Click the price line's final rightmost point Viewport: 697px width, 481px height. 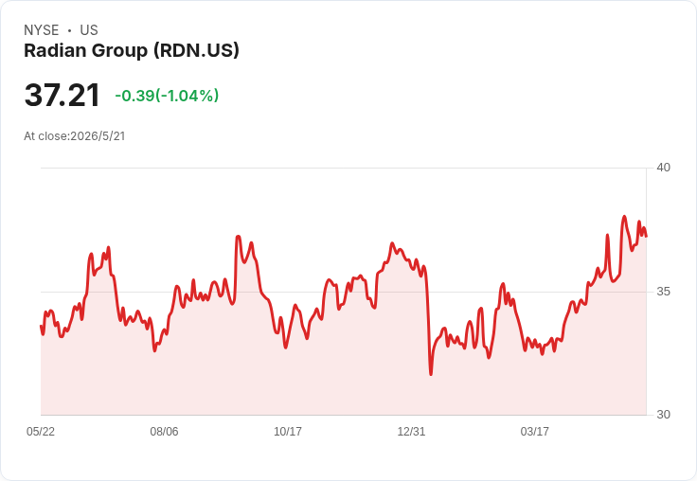(x=646, y=236)
